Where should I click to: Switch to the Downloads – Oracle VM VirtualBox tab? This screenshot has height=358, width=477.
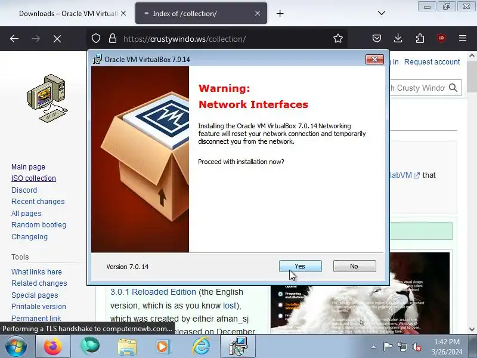(x=69, y=13)
